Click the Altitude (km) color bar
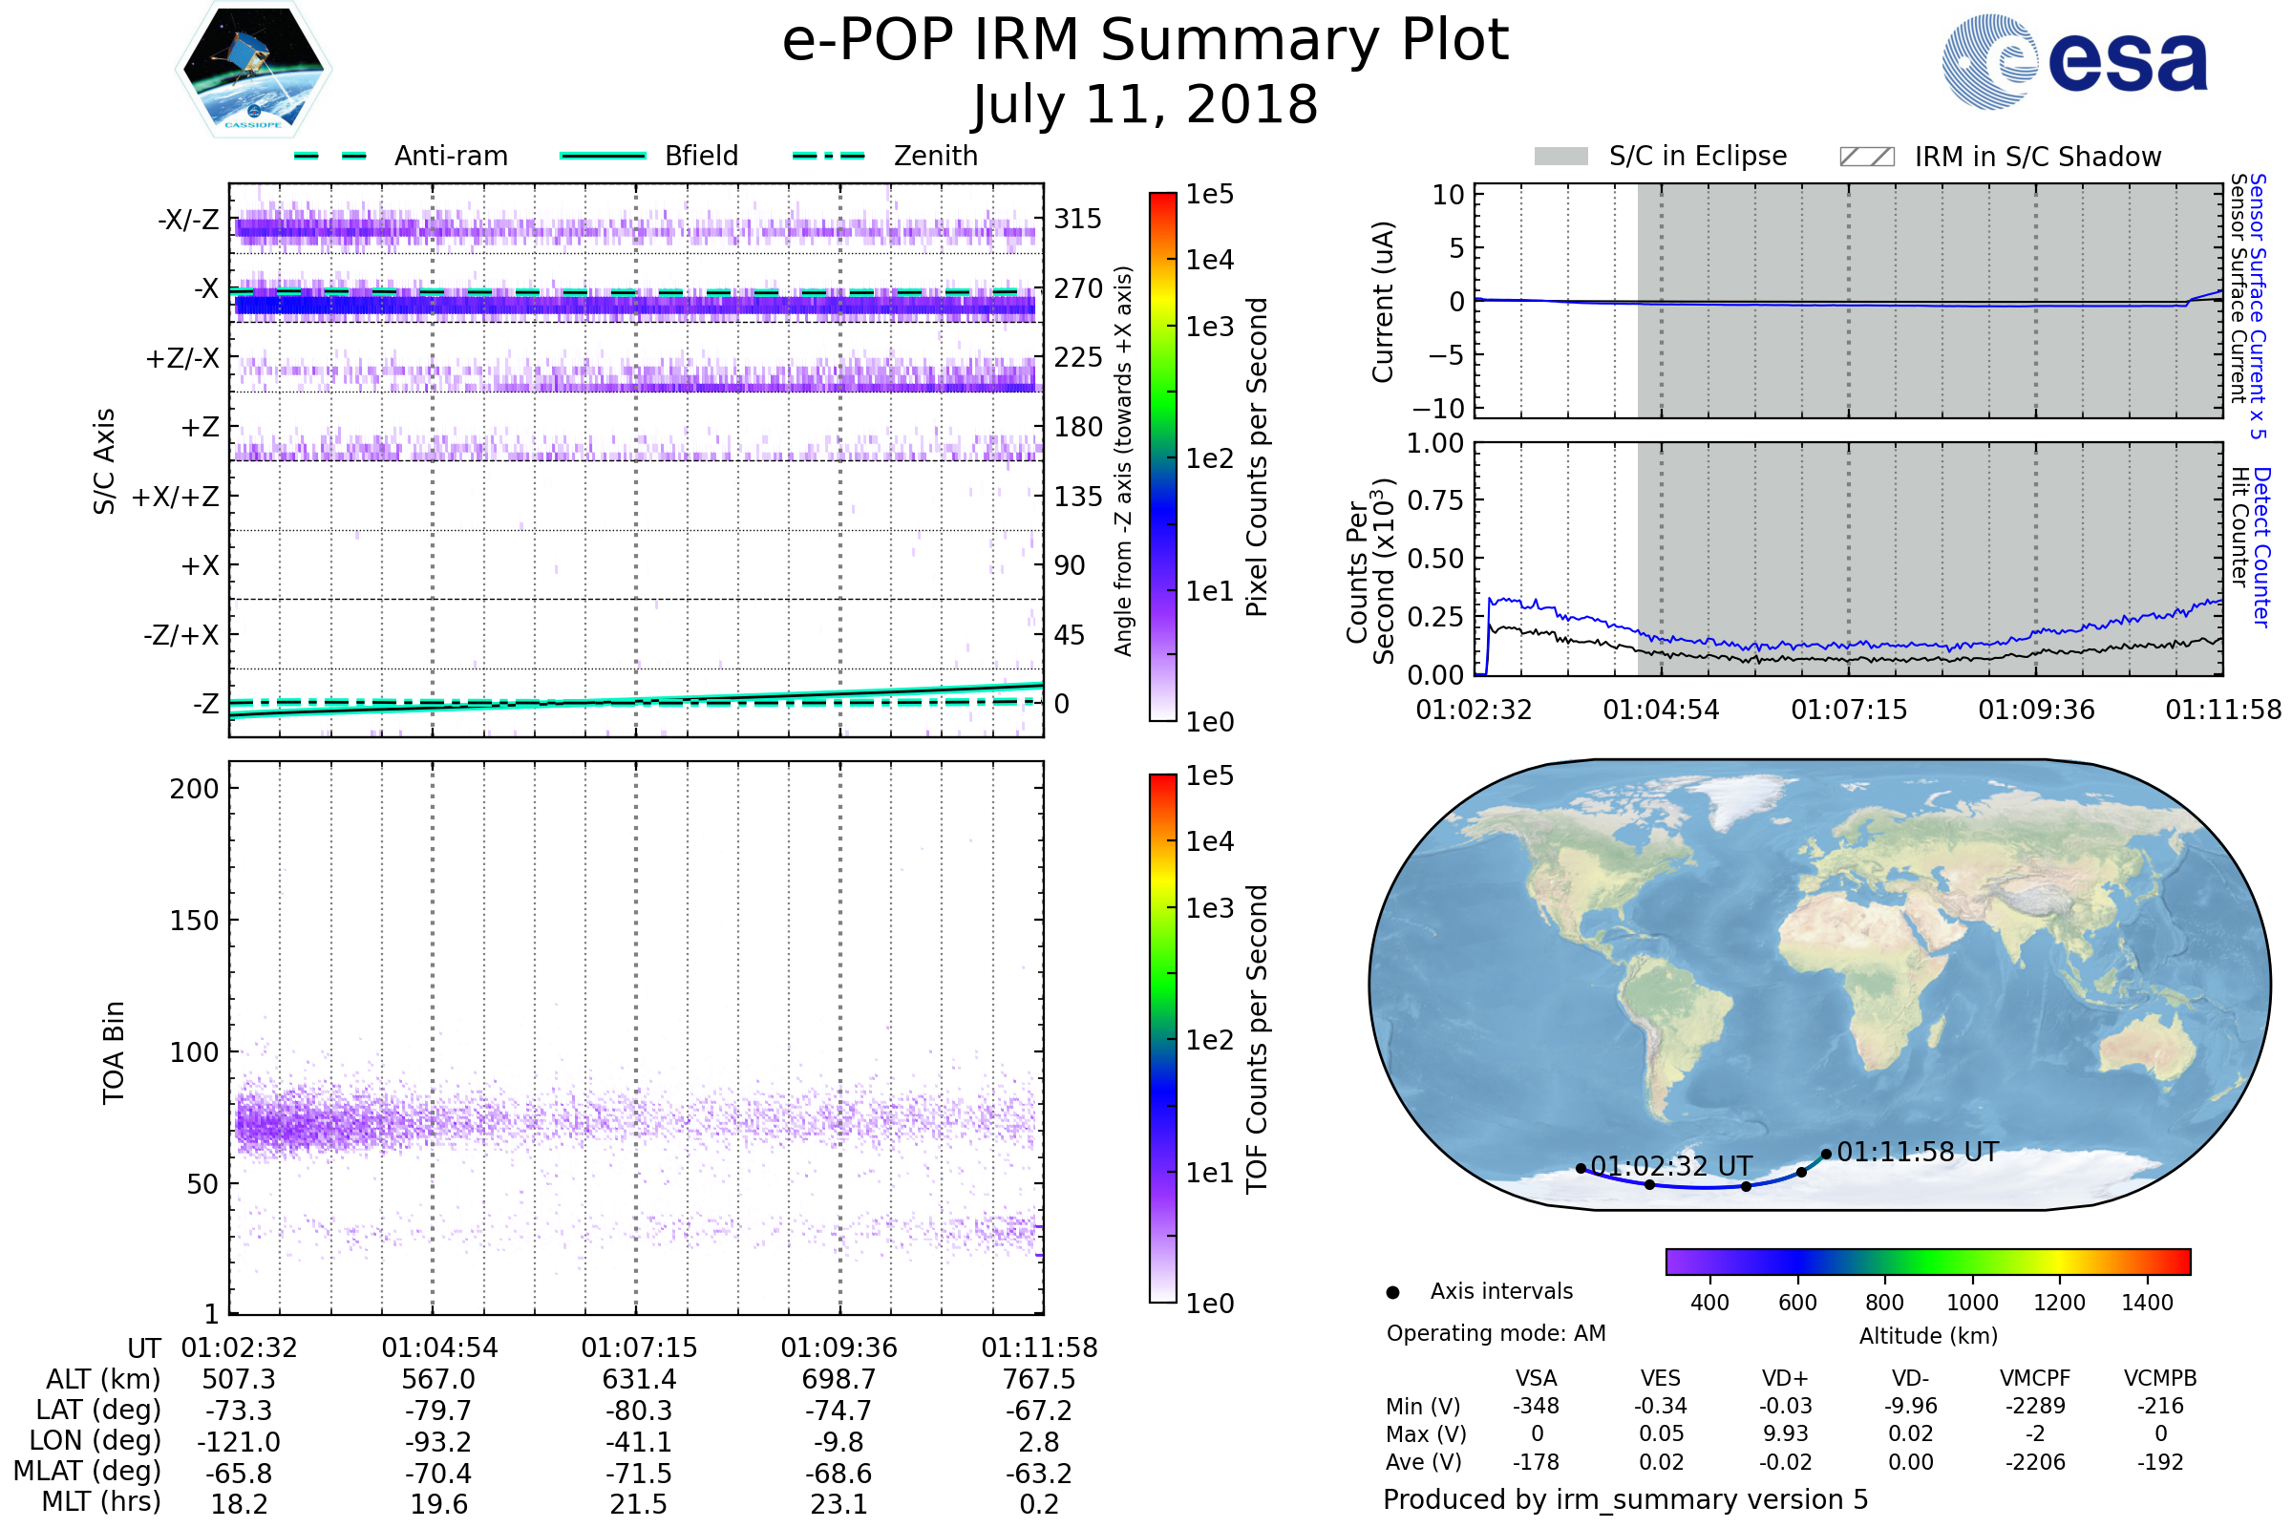 (x=1927, y=1261)
